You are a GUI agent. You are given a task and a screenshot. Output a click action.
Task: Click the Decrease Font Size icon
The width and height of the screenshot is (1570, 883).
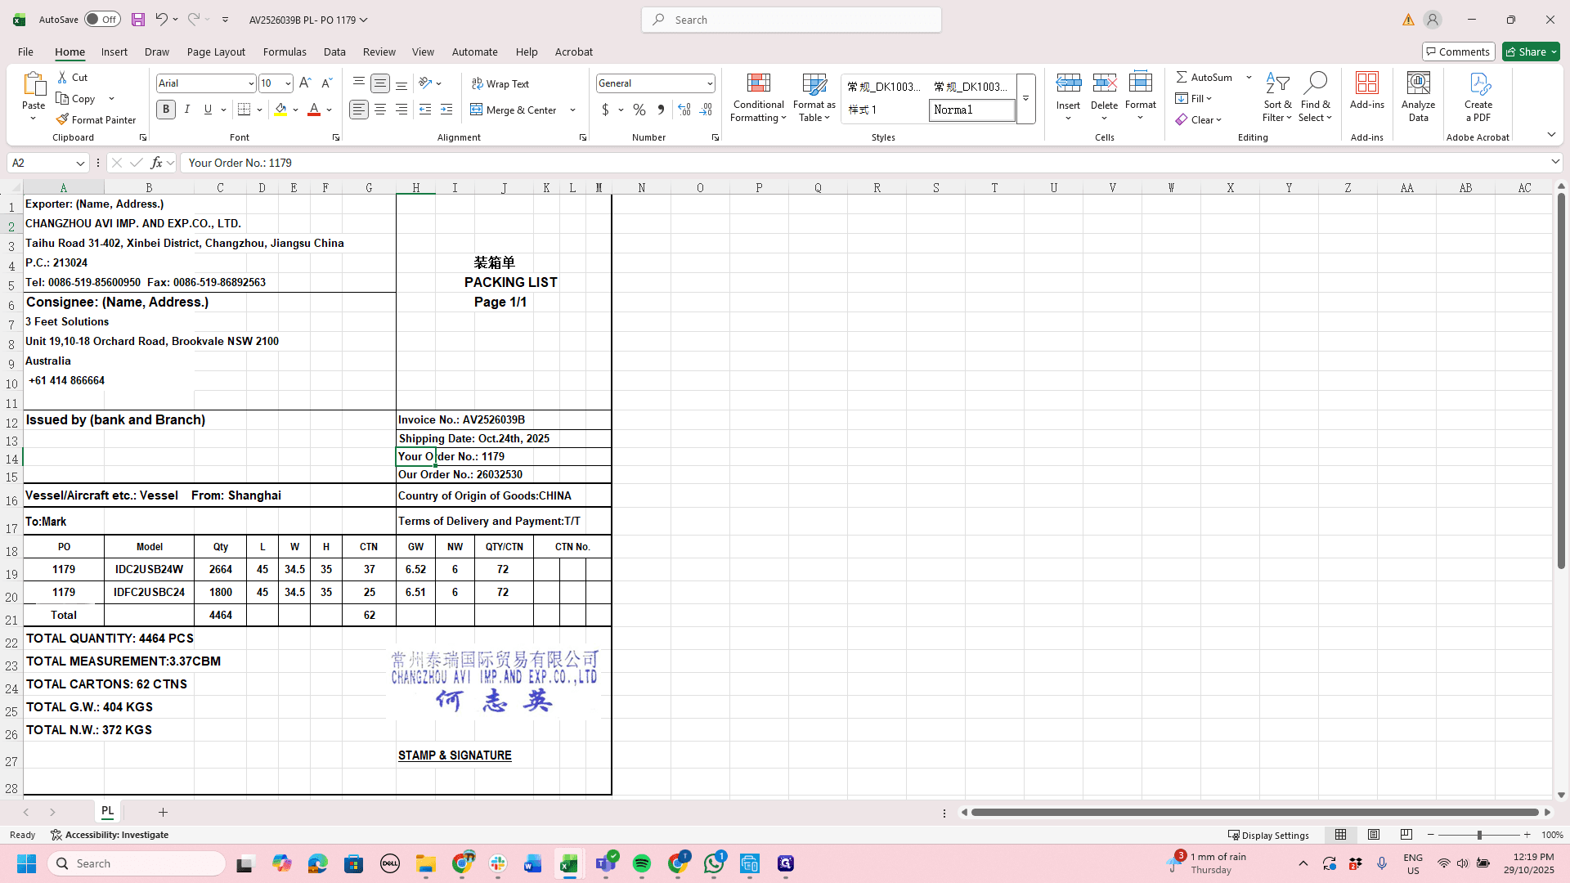[326, 83]
